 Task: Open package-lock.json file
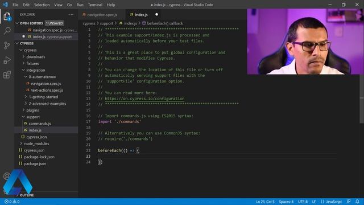pyautogui.click(x=39, y=157)
